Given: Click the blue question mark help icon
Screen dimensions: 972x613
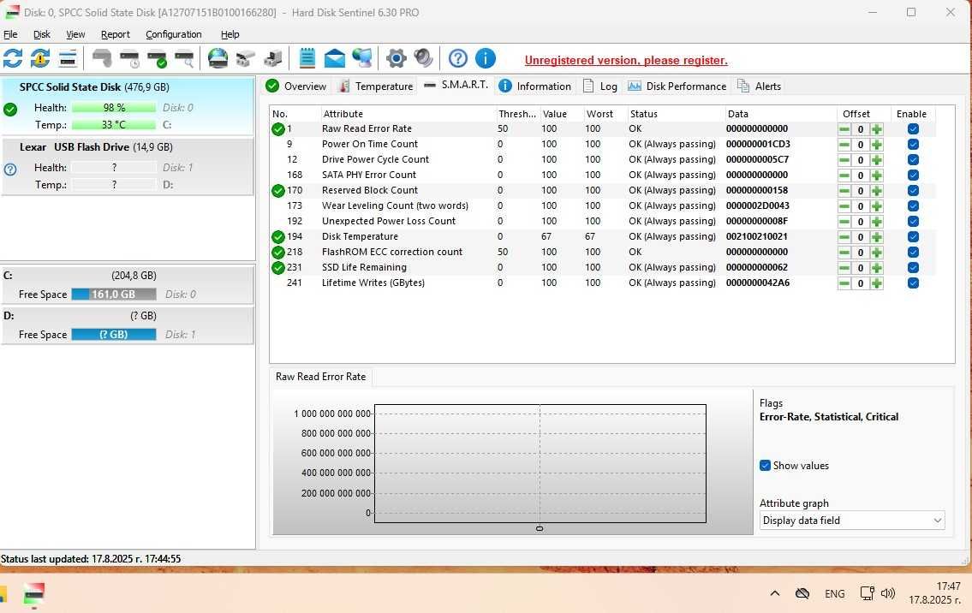Looking at the screenshot, I should coord(457,58).
